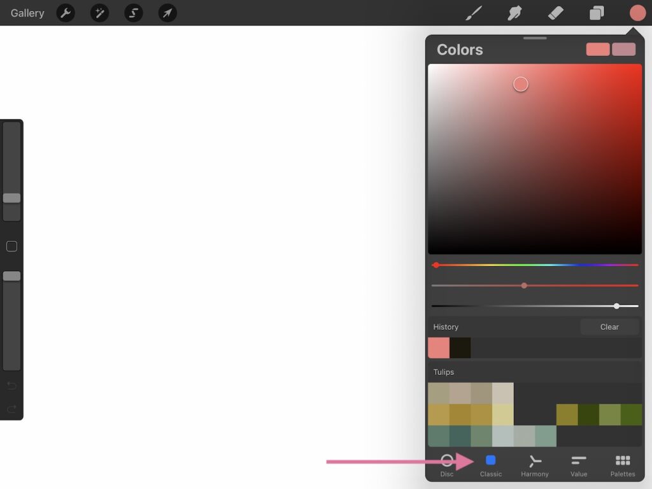Switch to the Harmony color tab
This screenshot has height=489, width=652.
point(535,465)
